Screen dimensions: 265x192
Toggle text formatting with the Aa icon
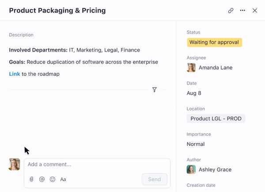click(63, 179)
